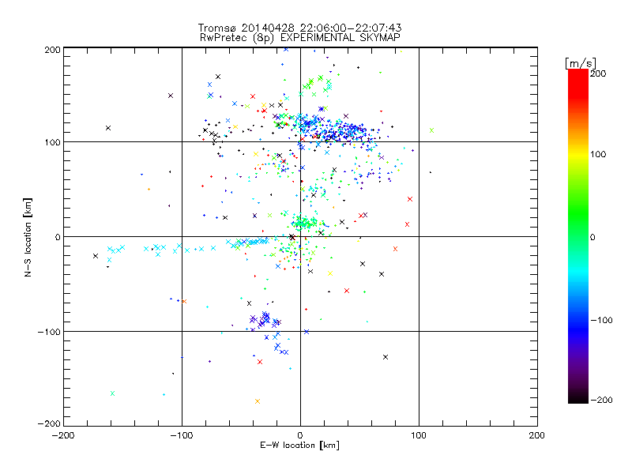Click the subtitle 'RwPretec (8p) EXPERIMENTAL SKYMAP'
Image resolution: width=632 pixels, height=474 pixels.
coord(300,38)
